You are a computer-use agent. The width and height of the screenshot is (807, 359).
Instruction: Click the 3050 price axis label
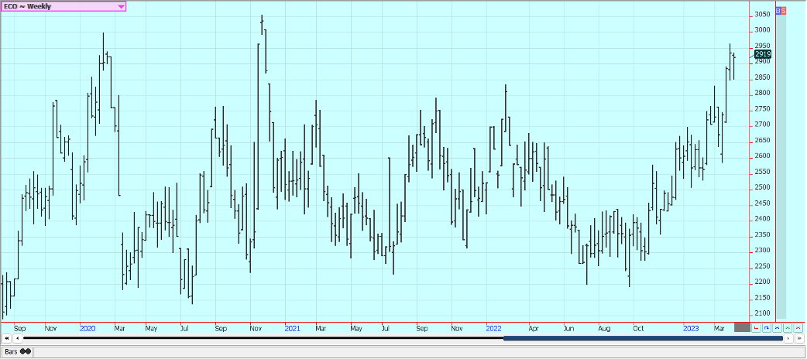tap(763, 15)
